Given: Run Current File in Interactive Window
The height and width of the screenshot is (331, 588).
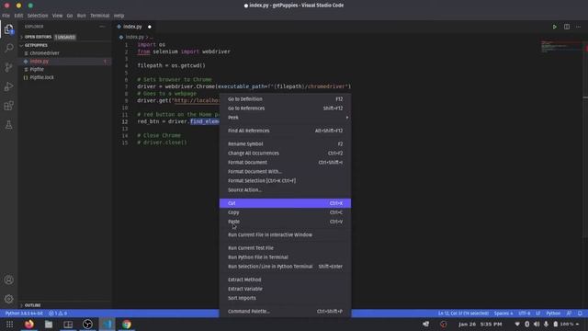Looking at the screenshot, I should 285,235.
